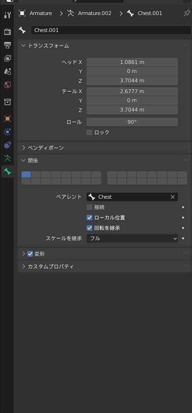The height and width of the screenshot is (413, 192).
Task: Disable the 変形 checkbox
Action: click(30, 254)
